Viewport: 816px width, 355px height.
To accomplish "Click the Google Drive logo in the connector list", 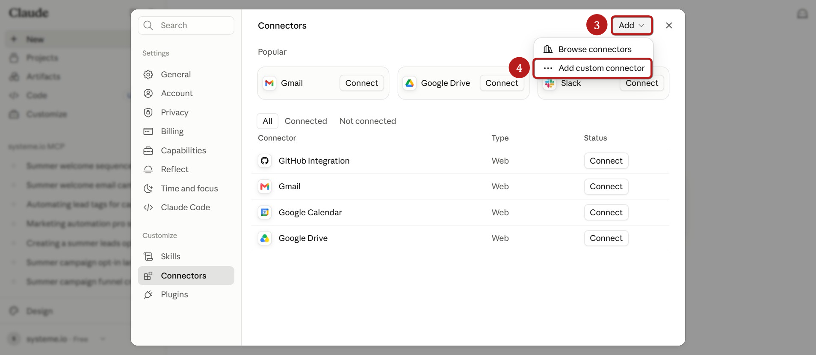I will click(265, 238).
